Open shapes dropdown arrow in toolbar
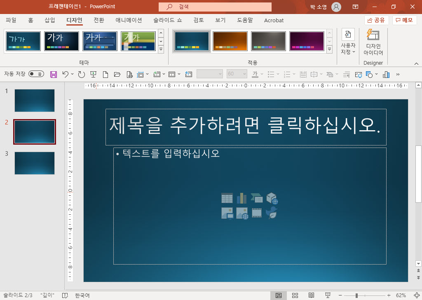Screen dimensions: 422x300 377,74
